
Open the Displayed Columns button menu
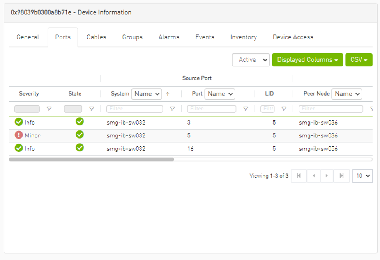(308, 60)
